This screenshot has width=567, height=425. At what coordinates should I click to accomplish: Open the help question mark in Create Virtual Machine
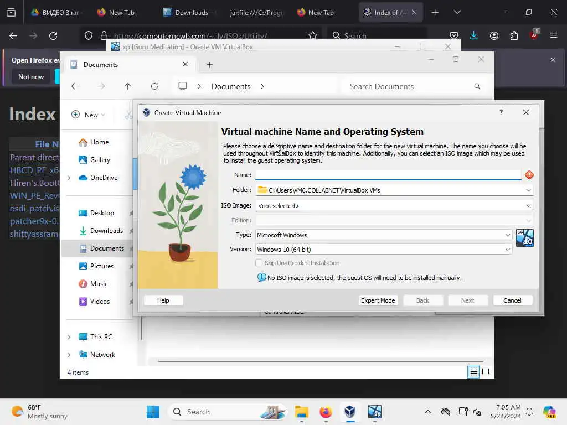(x=501, y=112)
